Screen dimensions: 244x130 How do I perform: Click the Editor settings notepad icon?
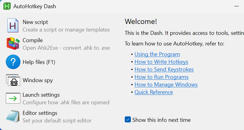point(13,116)
